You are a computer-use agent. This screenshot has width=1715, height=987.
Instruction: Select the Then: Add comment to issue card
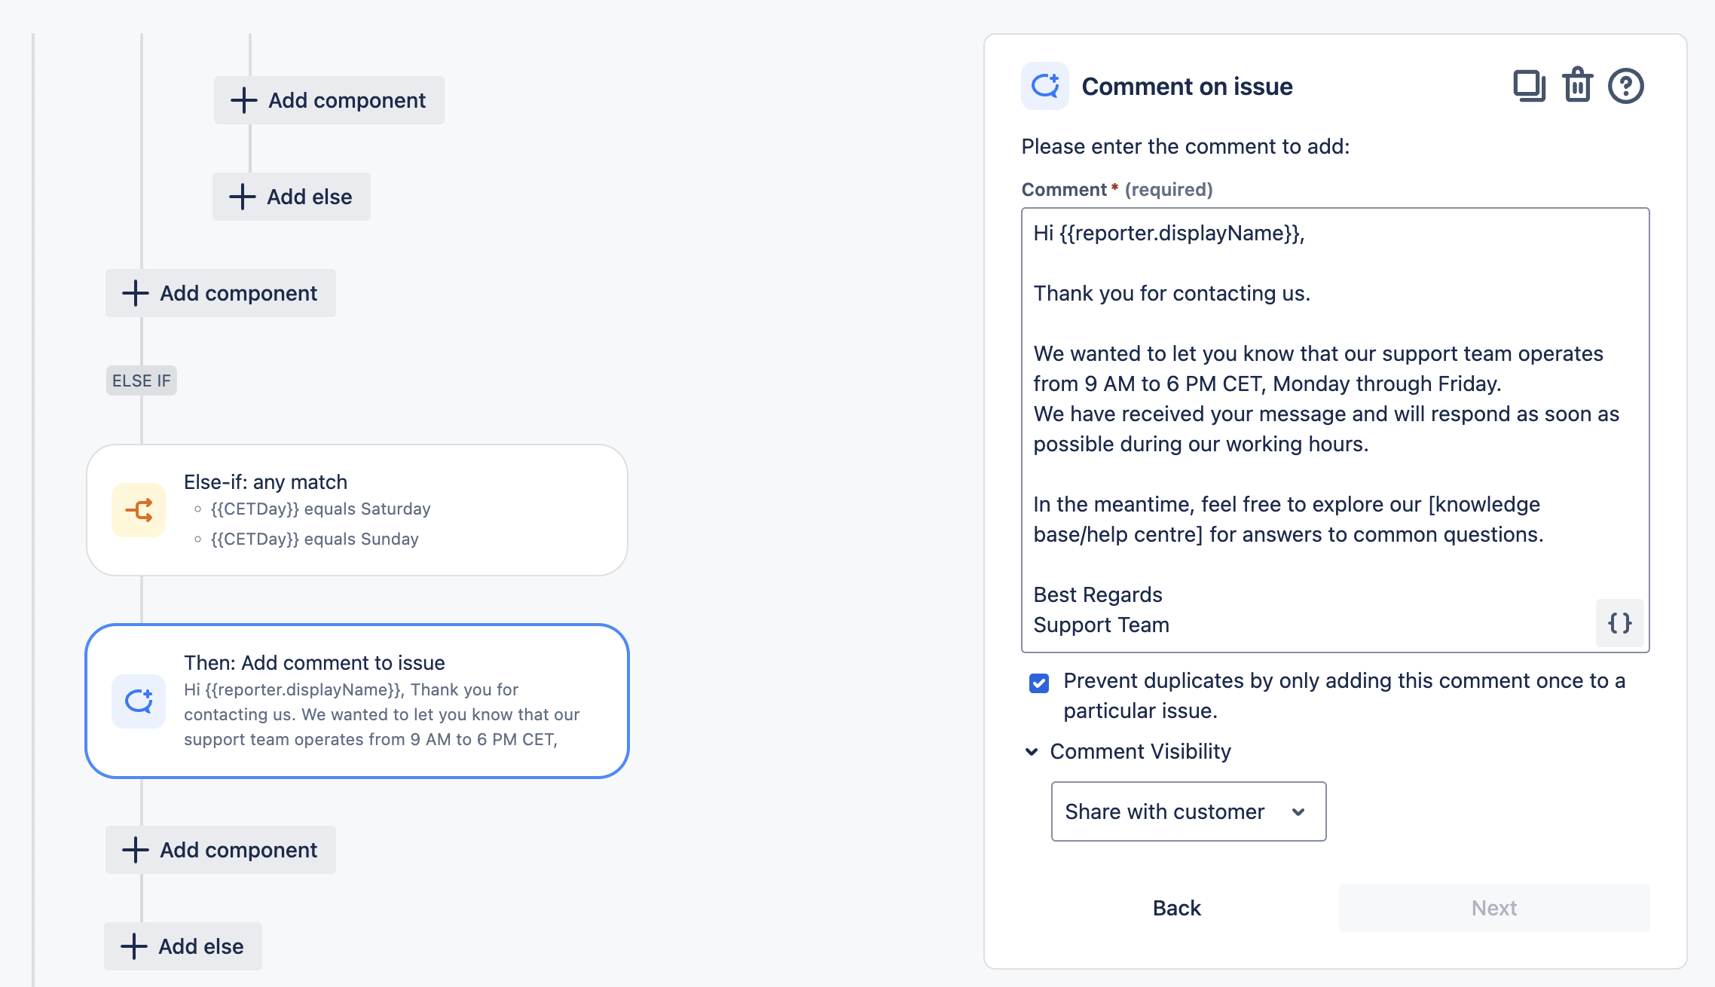tap(357, 701)
